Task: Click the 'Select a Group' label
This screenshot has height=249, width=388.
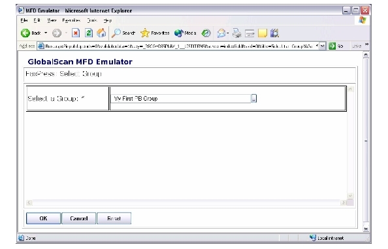Action: pyautogui.click(x=56, y=99)
